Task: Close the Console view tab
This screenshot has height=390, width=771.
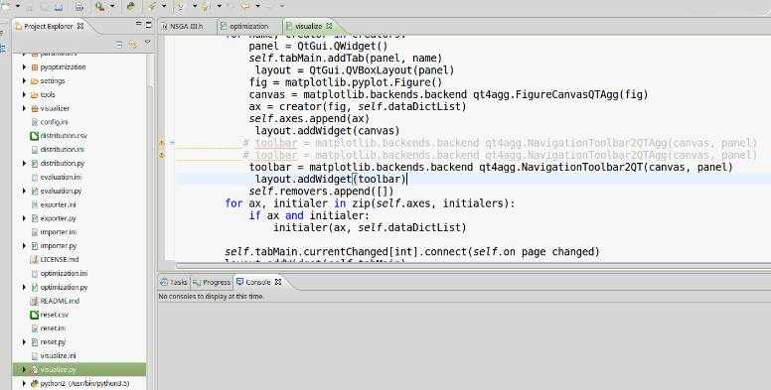Action: point(278,282)
